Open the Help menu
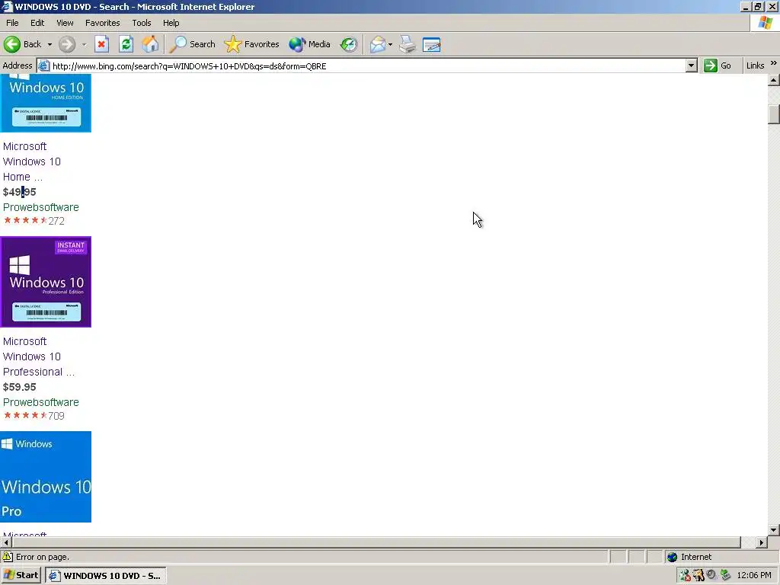780x585 pixels. [171, 23]
